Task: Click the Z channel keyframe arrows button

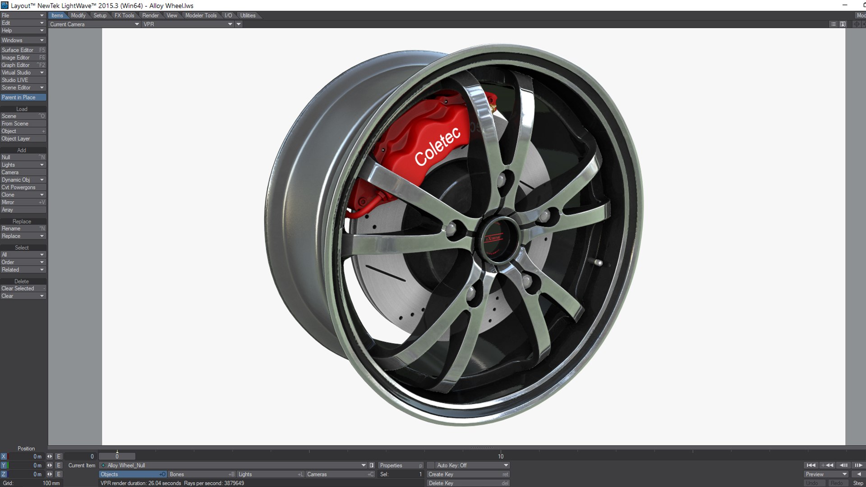Action: coord(50,474)
